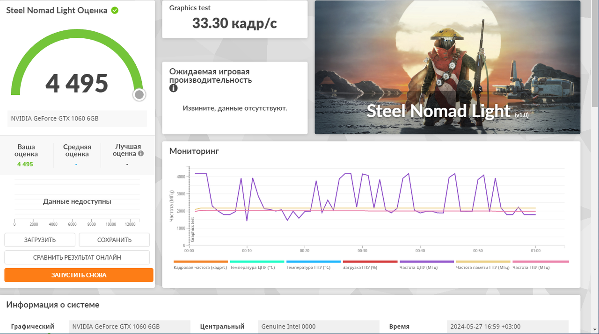Click the ЗАГРУЗИТЬ button
Image resolution: width=599 pixels, height=334 pixels.
pos(40,240)
